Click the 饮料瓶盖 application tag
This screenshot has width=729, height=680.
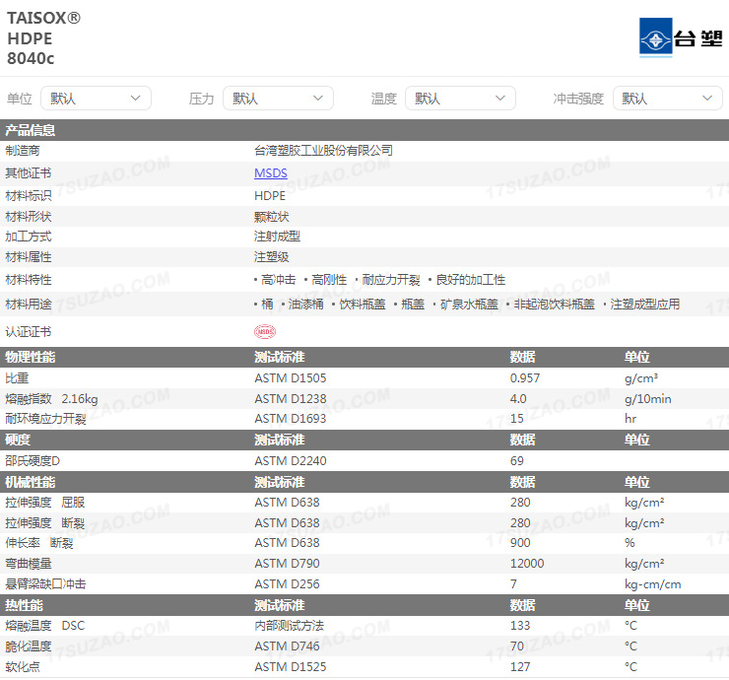pyautogui.click(x=363, y=305)
